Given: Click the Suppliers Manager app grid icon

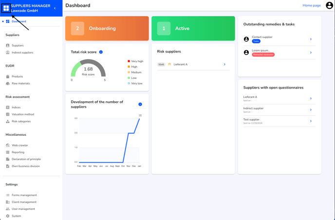Looking at the screenshot, I should [6, 8].
